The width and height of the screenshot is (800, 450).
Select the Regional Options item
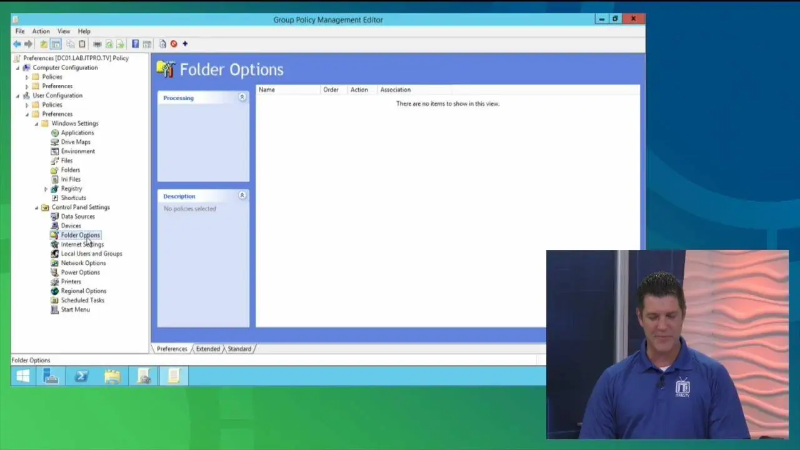click(x=84, y=291)
